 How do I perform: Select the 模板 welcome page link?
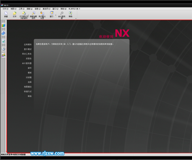30,73
